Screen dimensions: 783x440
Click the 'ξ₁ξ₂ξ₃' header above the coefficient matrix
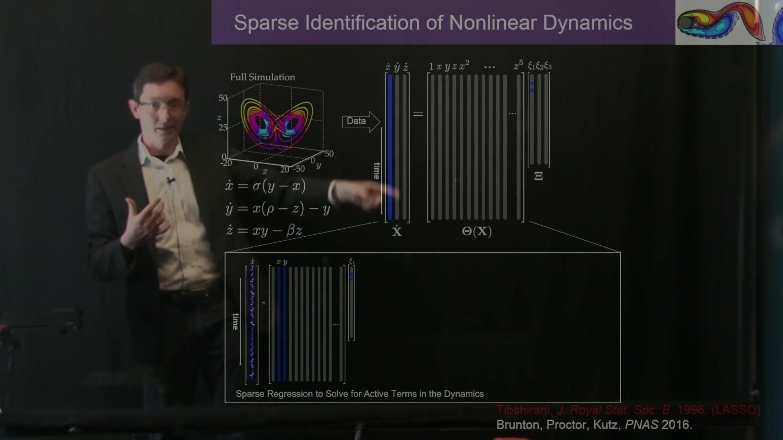point(540,66)
